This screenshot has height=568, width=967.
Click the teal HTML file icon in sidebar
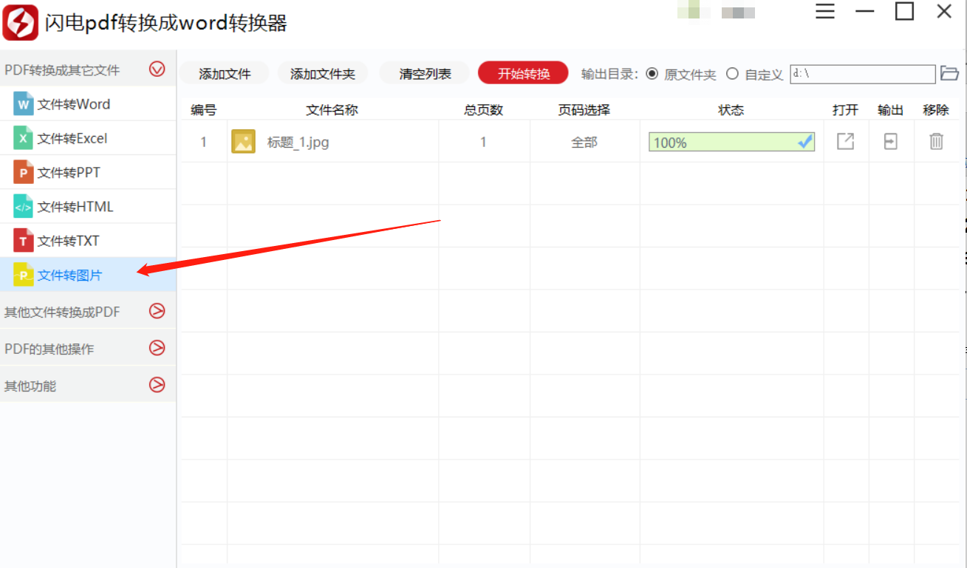coord(24,206)
